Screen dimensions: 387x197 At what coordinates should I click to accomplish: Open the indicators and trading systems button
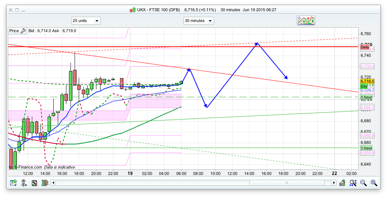tap(306, 21)
